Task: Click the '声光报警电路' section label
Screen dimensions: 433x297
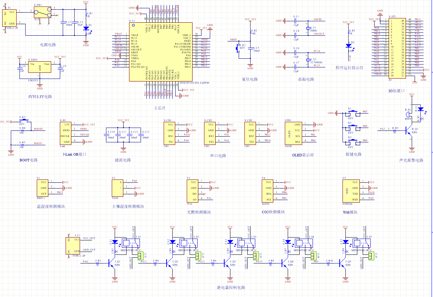Action: coord(411,160)
